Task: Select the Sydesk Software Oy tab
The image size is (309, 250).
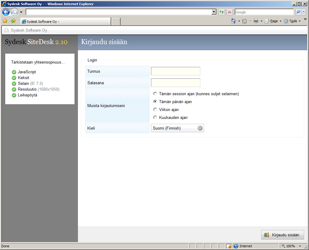Action: click(66, 22)
